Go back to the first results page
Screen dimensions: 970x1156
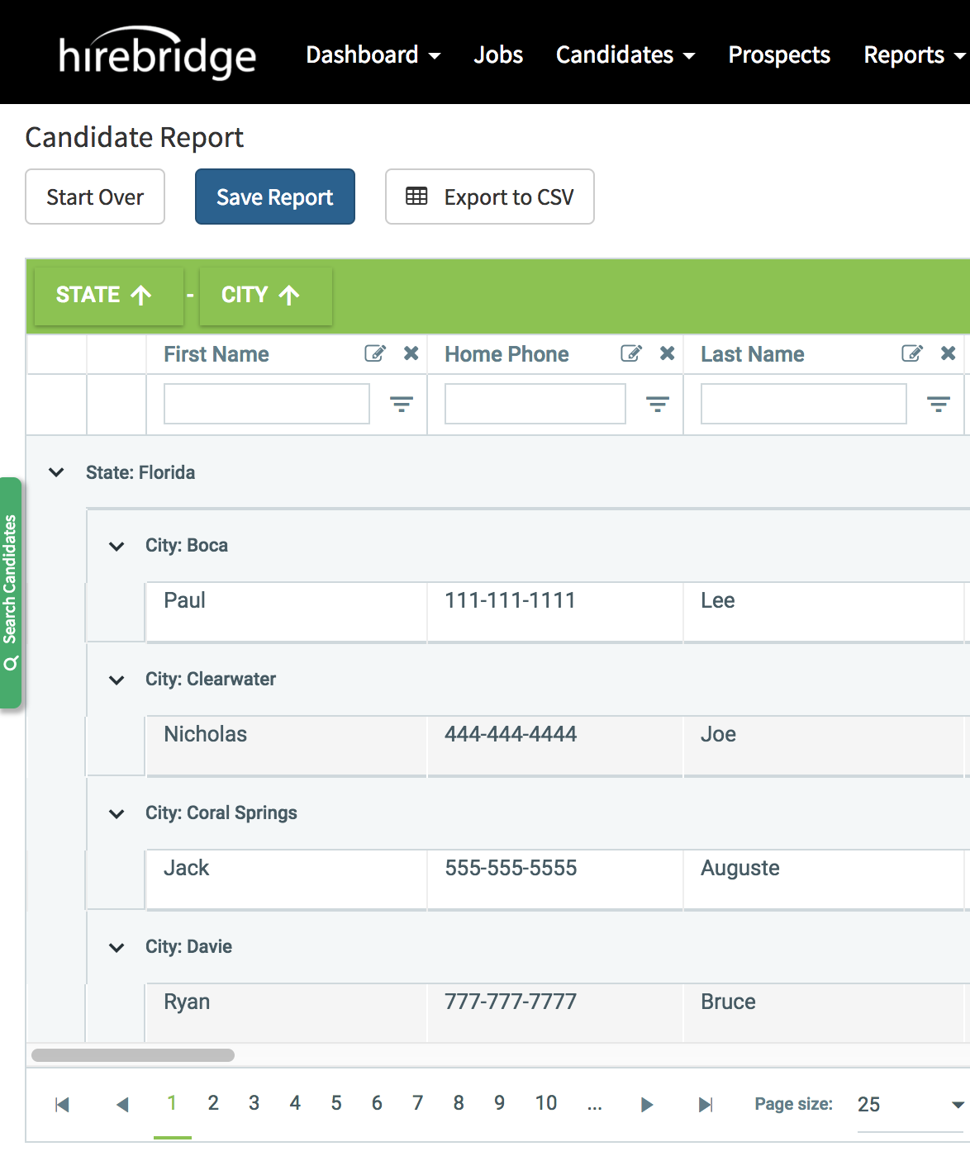[62, 1103]
